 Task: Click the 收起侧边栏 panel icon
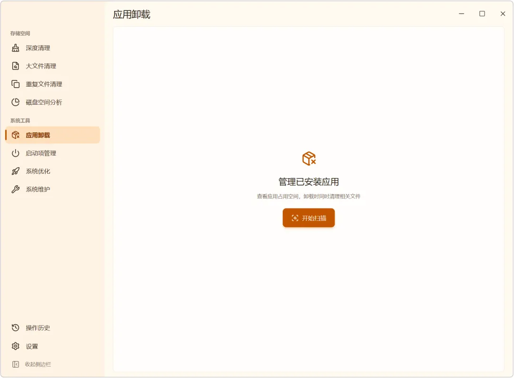point(15,365)
